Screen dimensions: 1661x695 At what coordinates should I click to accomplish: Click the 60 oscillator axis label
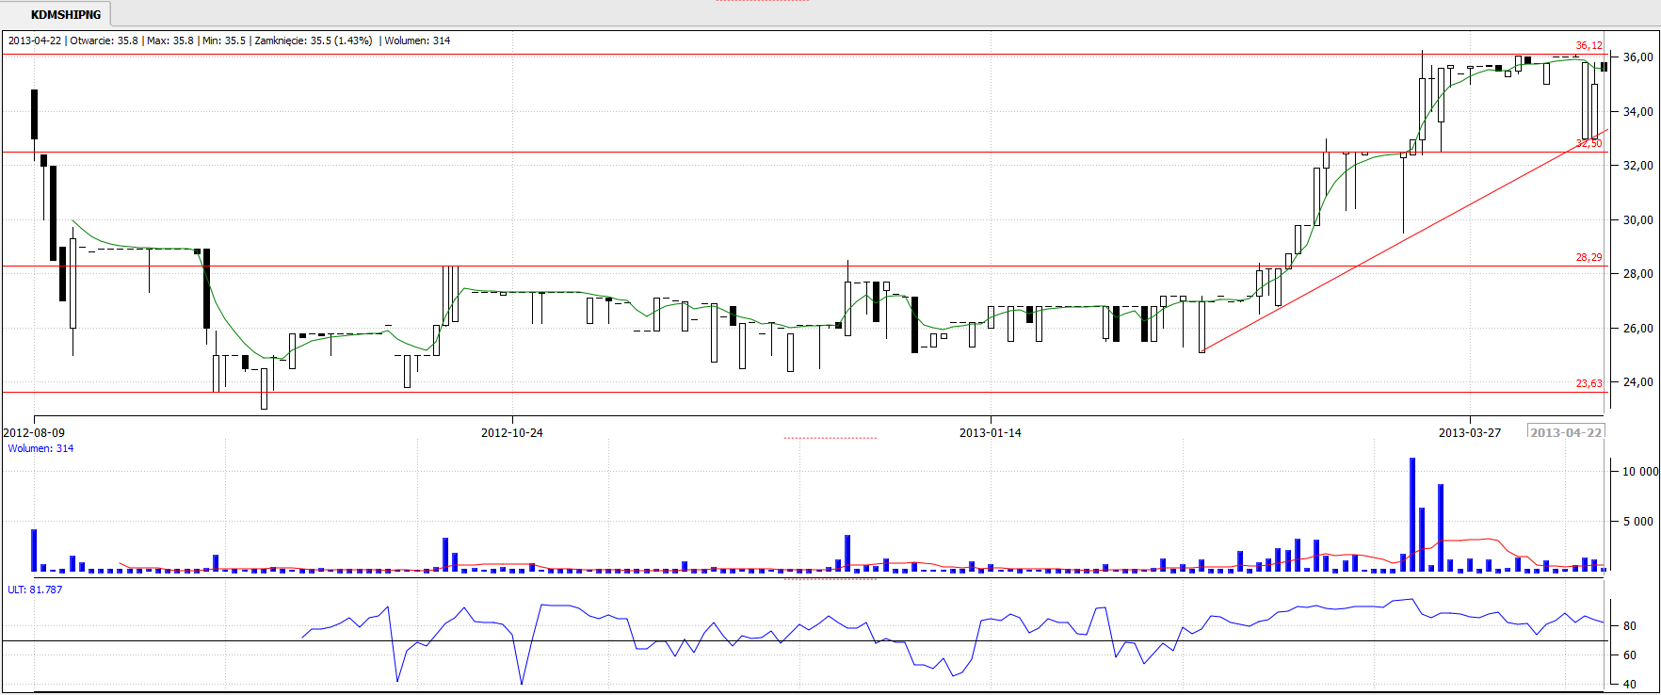[x=1629, y=655]
